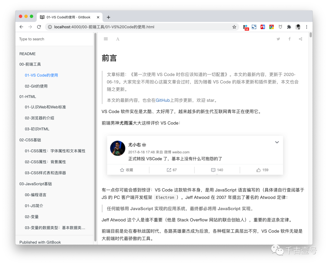
Task: Open the 03-JavaScript基础 chapter
Action: pyautogui.click(x=36, y=184)
